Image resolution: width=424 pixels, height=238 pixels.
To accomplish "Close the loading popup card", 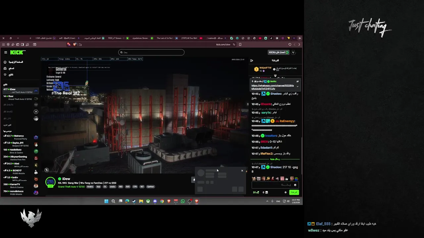I will (242, 171).
